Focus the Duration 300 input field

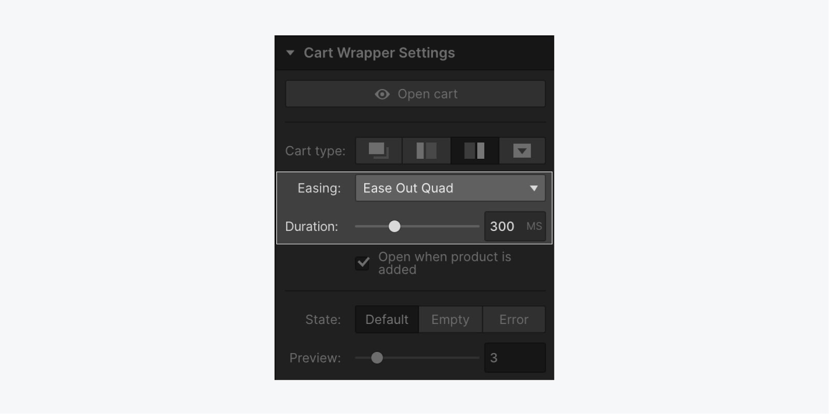pos(515,226)
